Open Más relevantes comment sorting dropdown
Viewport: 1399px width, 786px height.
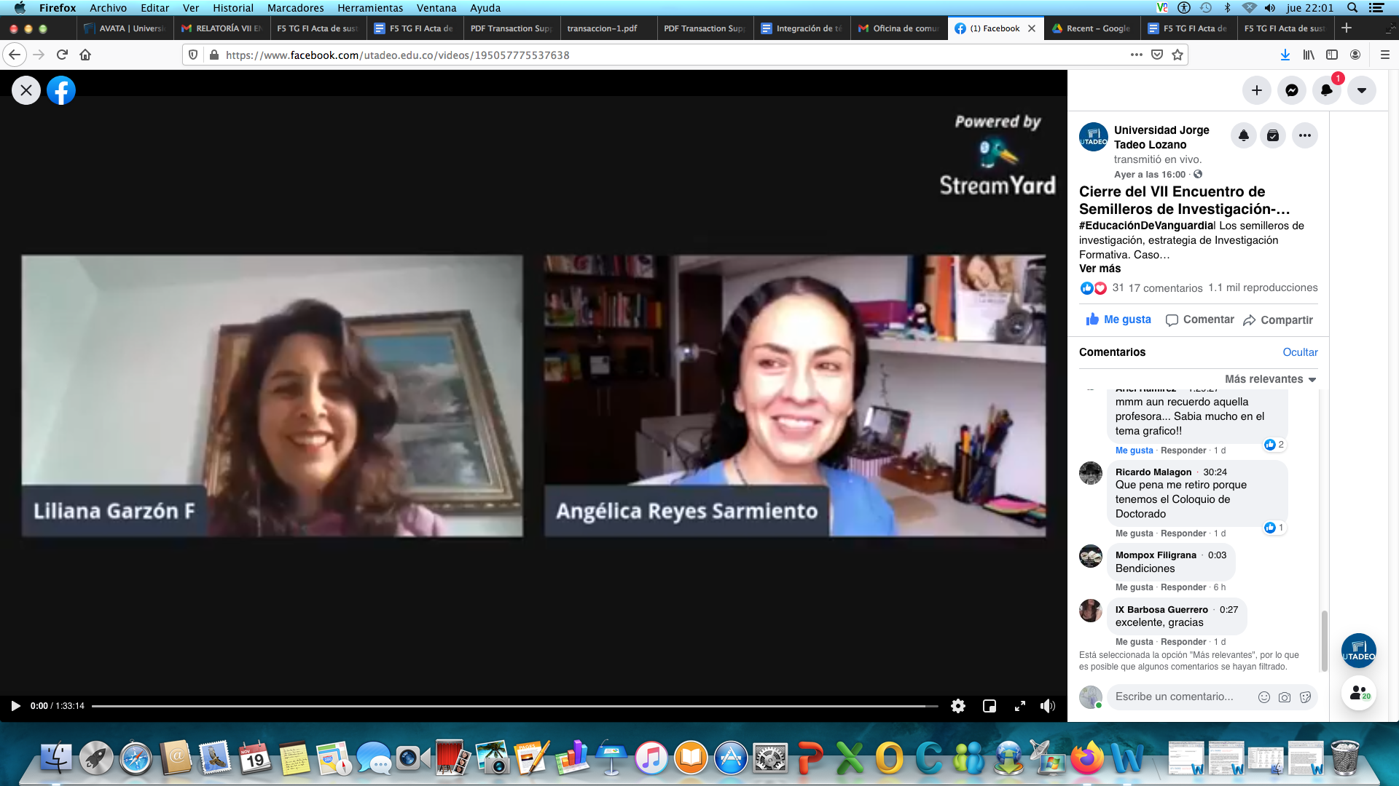tap(1270, 379)
